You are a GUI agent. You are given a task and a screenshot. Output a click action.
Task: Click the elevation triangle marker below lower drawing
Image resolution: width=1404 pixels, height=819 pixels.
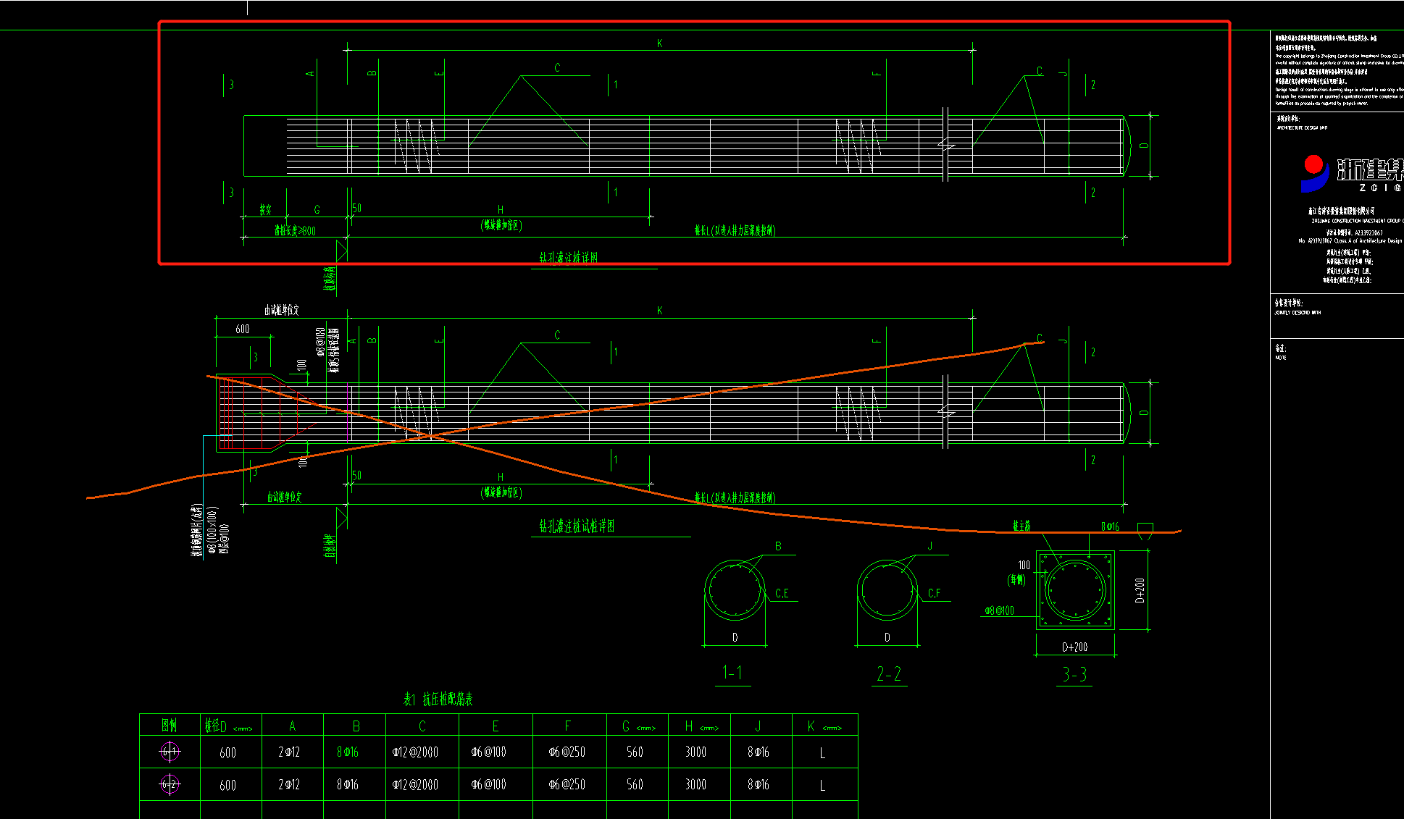(342, 518)
